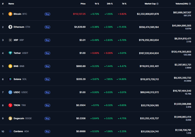This screenshot has height=137, width=195.
Task: Sort by the Price column header
Action: (x=83, y=4)
